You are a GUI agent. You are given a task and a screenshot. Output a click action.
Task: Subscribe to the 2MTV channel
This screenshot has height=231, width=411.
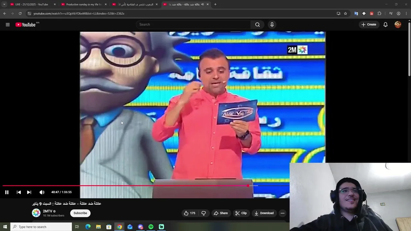click(x=80, y=213)
